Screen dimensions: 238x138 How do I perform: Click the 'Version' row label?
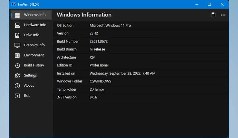(x=63, y=33)
